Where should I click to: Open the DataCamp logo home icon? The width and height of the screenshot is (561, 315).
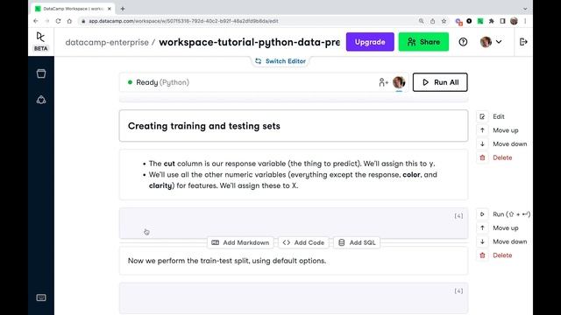41,37
